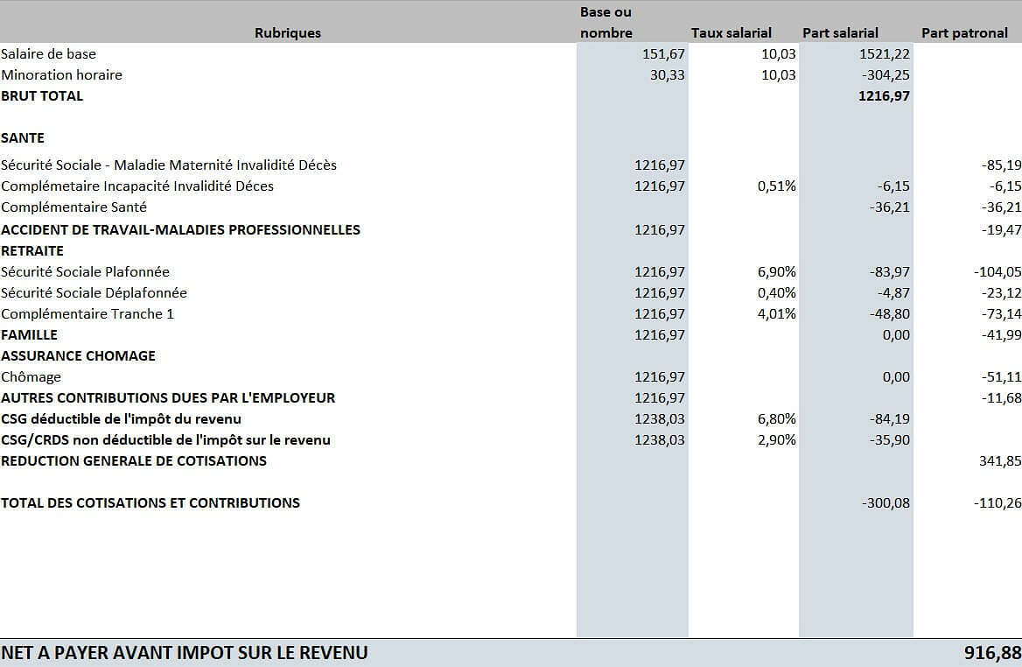Image resolution: width=1022 pixels, height=667 pixels.
Task: Select the 341,85 reduction amount
Action: (x=1000, y=461)
